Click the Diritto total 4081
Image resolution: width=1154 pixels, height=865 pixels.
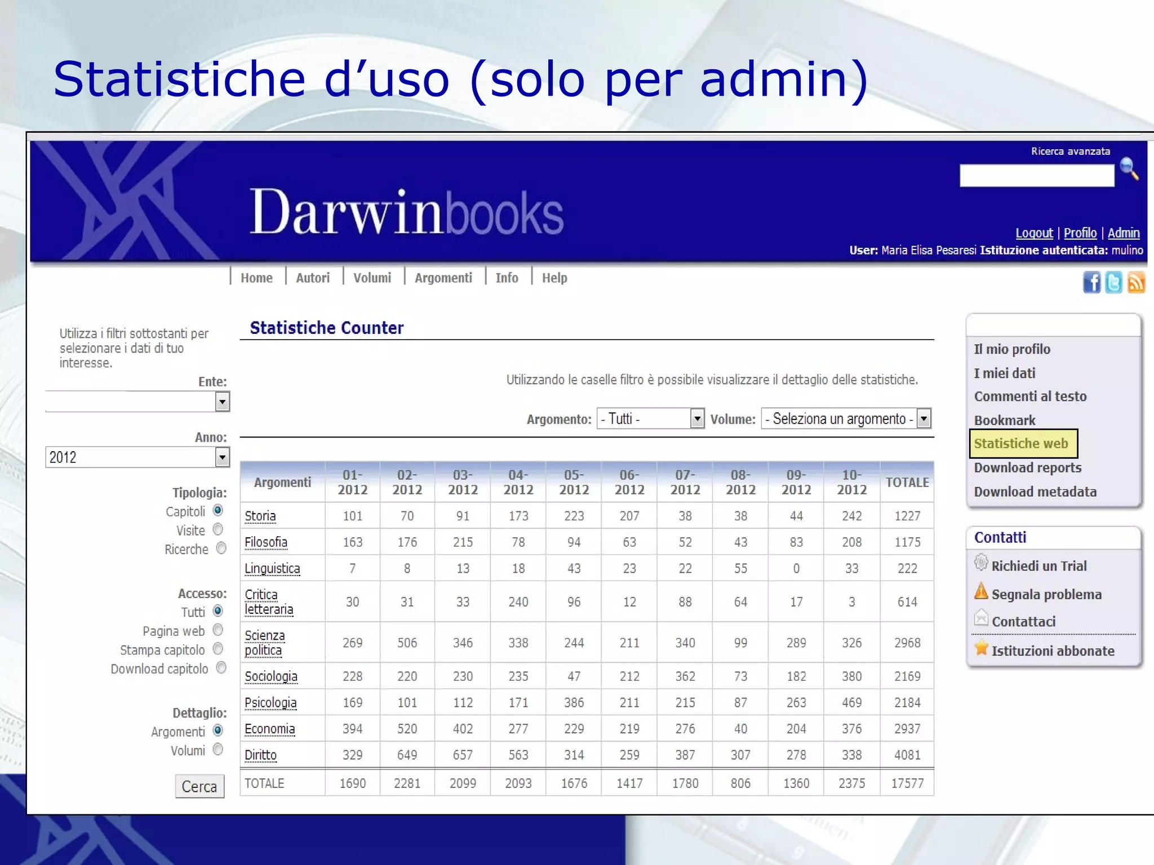click(x=907, y=755)
